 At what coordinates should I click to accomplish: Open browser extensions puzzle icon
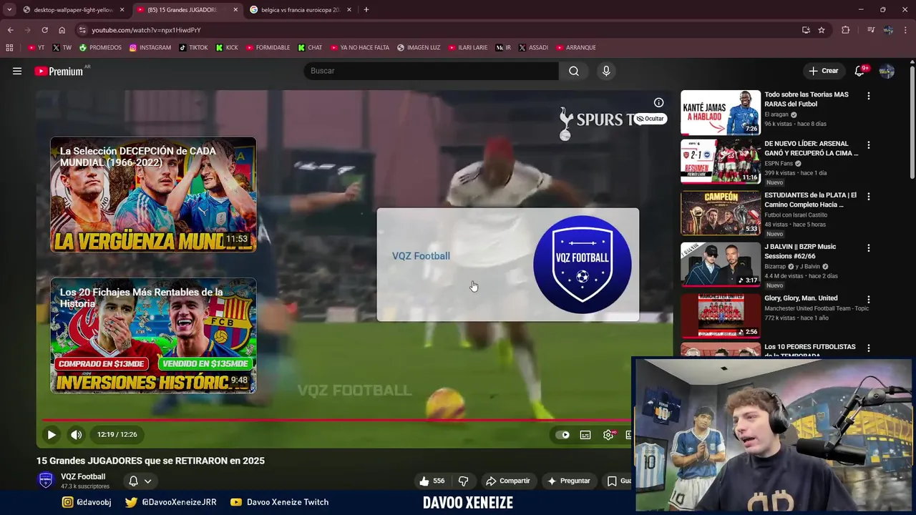pos(846,30)
